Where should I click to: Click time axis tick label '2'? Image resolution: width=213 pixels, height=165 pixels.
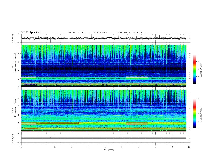55,147
